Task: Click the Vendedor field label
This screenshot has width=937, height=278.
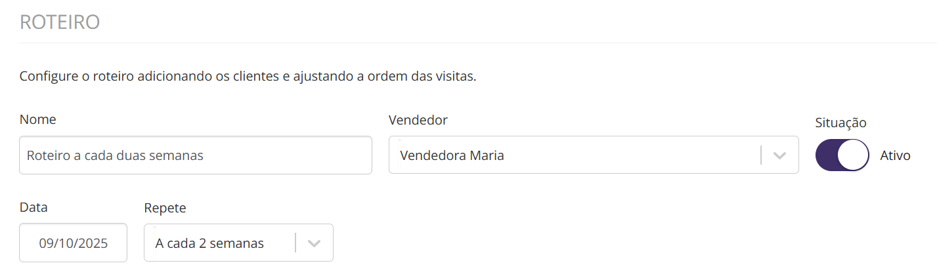Action: (x=418, y=120)
